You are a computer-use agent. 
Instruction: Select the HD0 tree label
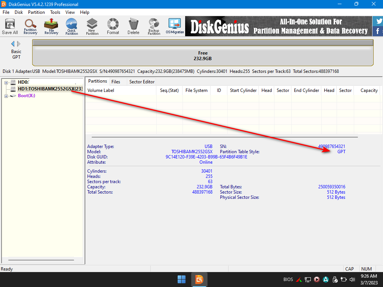tap(23, 82)
